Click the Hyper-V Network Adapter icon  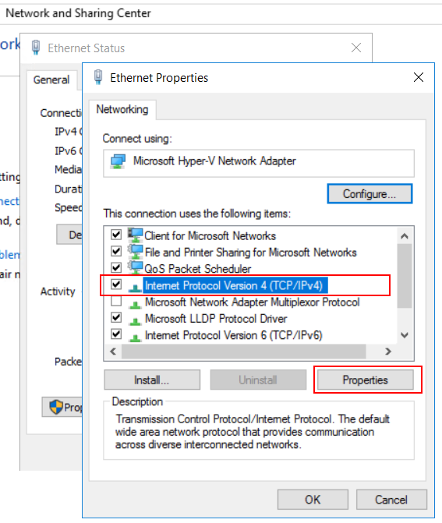point(118,161)
